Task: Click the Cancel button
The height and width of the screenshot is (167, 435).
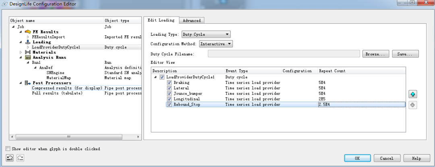Action: click(x=387, y=158)
